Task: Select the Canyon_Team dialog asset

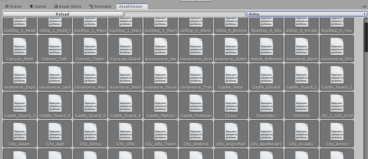Action: (x=90, y=49)
